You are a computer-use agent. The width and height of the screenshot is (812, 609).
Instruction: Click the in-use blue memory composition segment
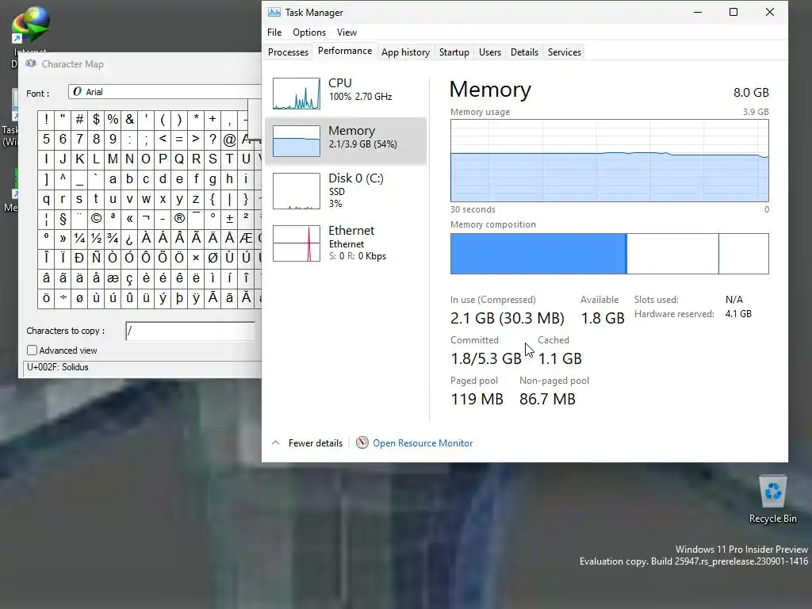tap(538, 254)
